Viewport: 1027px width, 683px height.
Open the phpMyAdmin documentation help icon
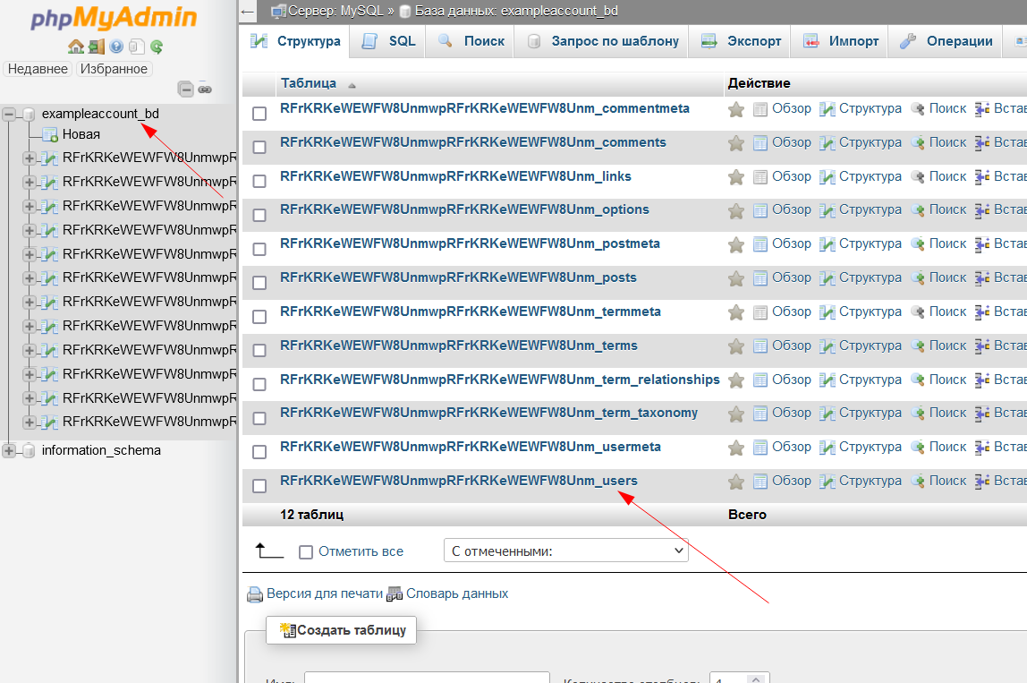[116, 47]
